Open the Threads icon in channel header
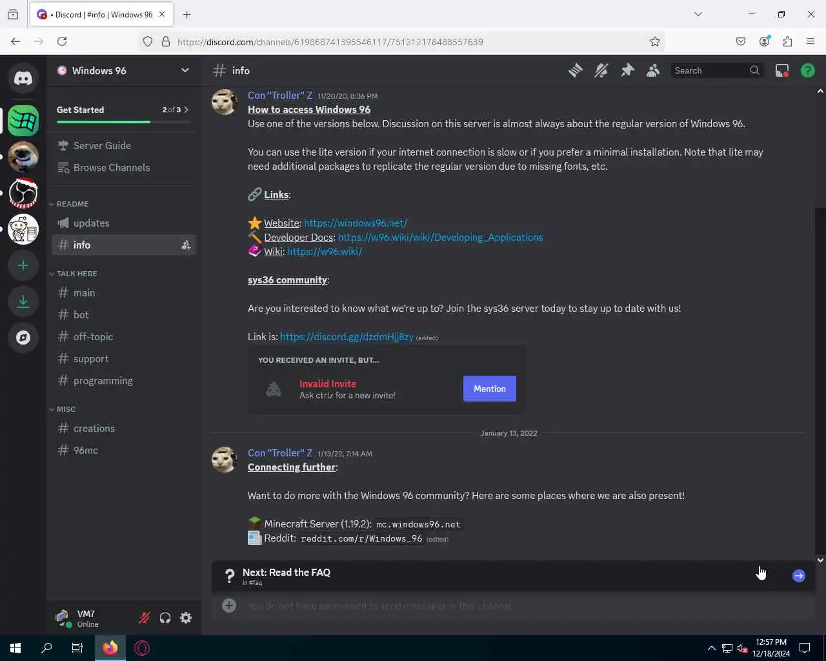The image size is (826, 661). (576, 70)
